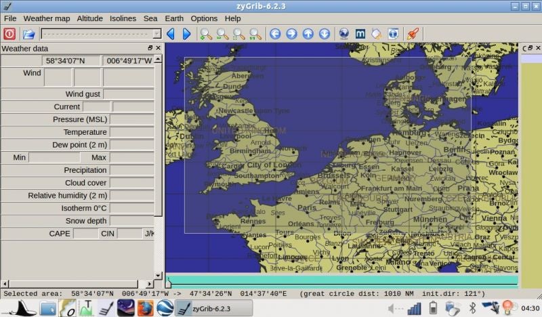Click the Meteoblue 'm' download icon

tap(360, 34)
